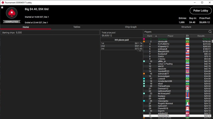Viewport: 213px width, 119px height.
Task: Click Canada flag next to DennisK12
Action: pos(187,89)
